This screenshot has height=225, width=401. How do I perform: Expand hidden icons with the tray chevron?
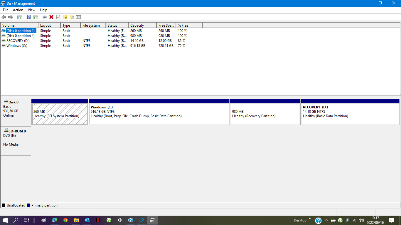pyautogui.click(x=326, y=220)
